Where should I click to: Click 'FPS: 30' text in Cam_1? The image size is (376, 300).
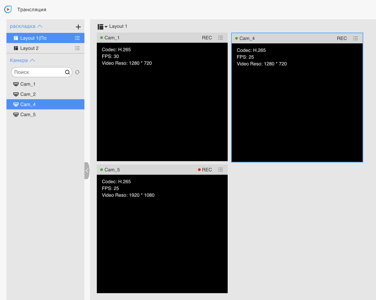(110, 56)
